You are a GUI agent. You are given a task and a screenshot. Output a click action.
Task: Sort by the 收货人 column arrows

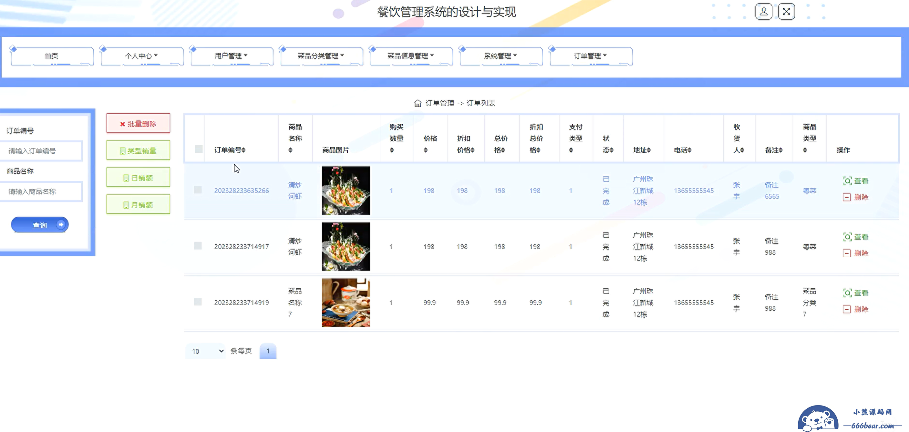pyautogui.click(x=742, y=150)
